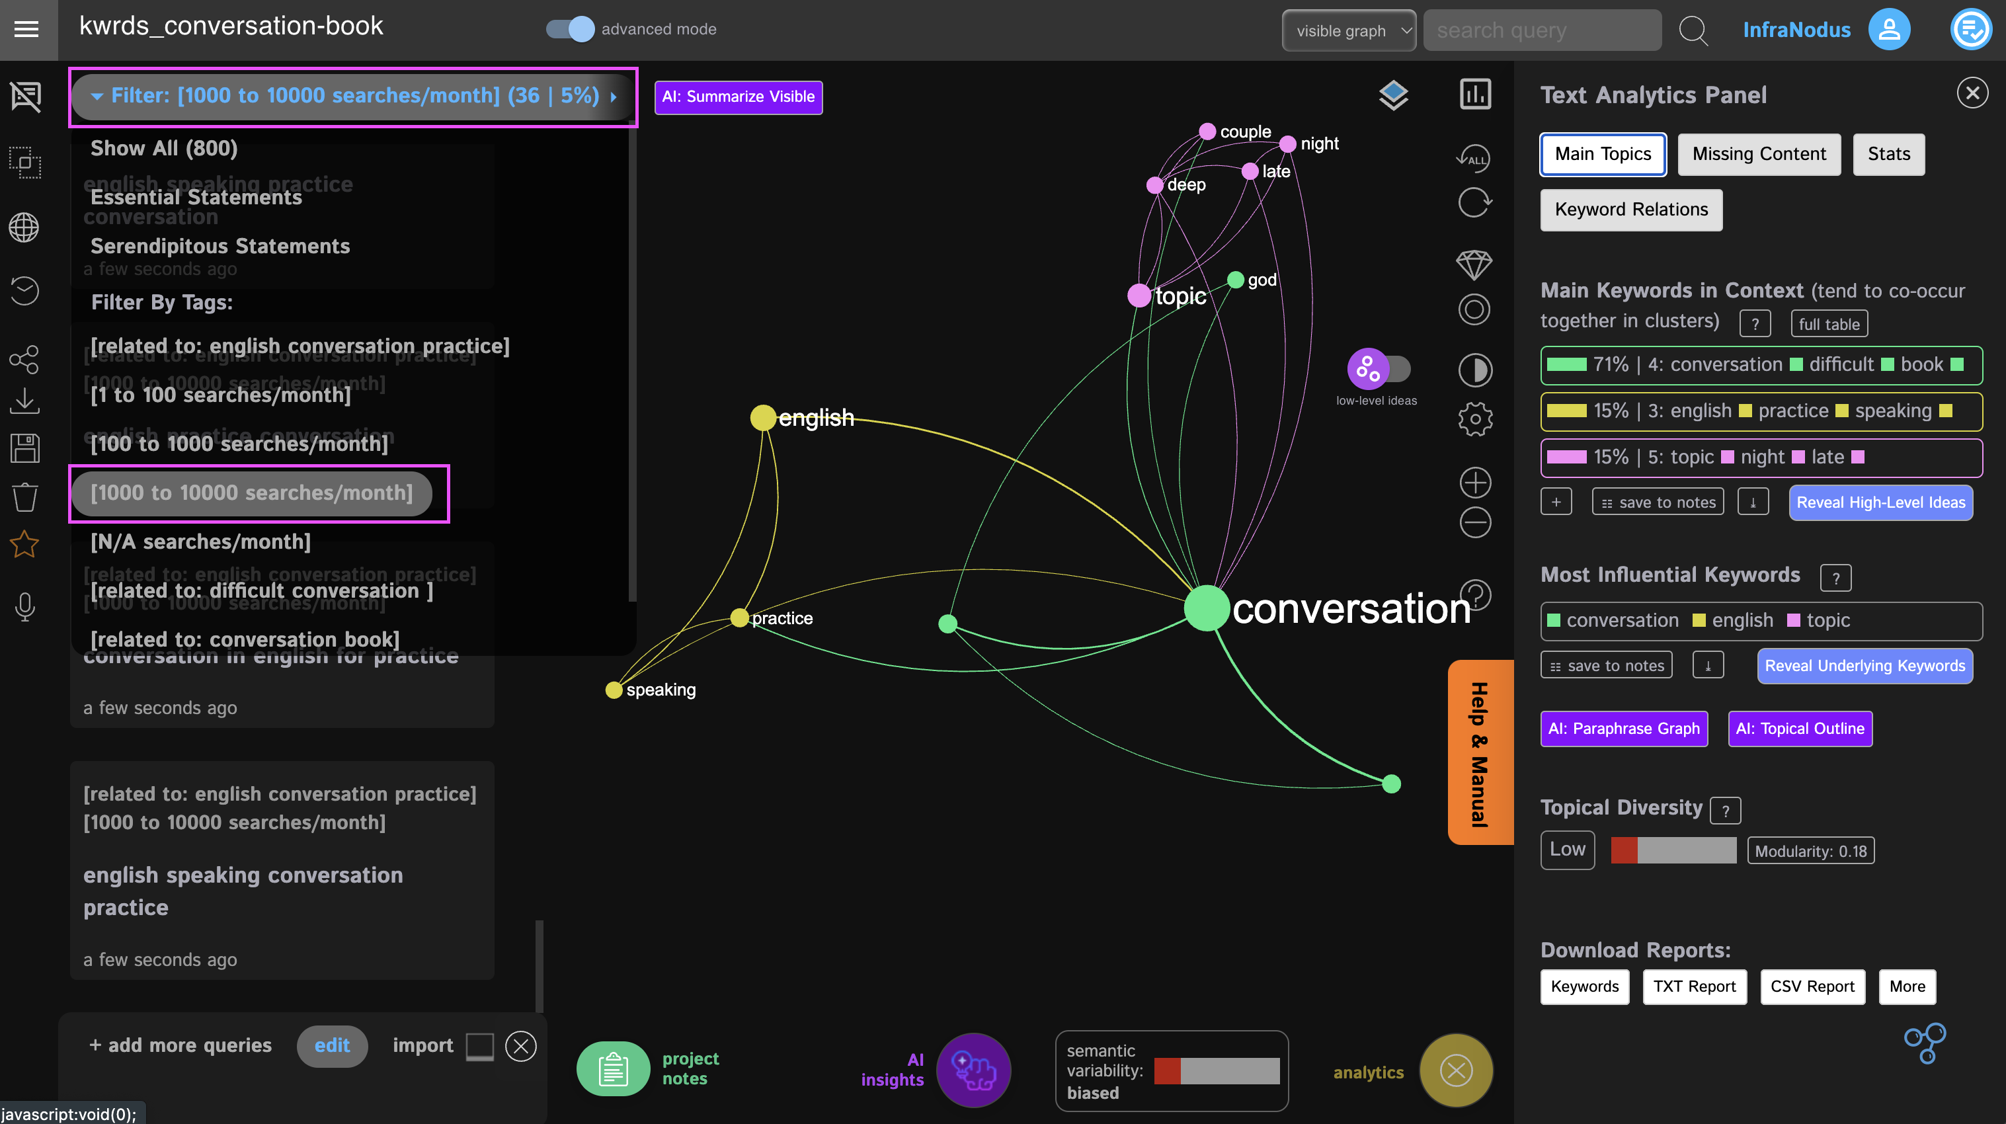Click AI: Topical Outline button
Image resolution: width=2006 pixels, height=1124 pixels.
[1800, 729]
